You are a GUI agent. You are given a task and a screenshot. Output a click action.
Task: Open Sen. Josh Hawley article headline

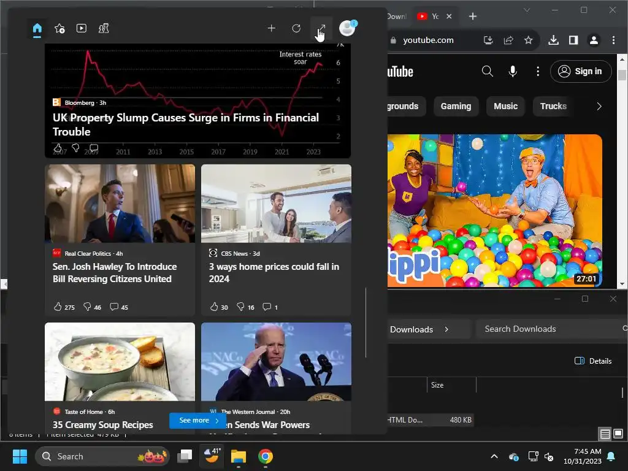pyautogui.click(x=115, y=273)
